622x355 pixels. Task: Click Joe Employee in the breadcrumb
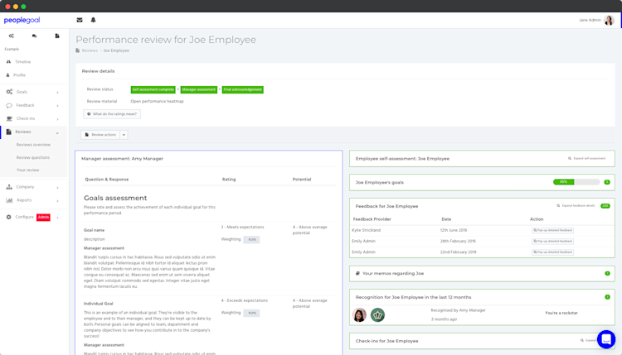coord(116,50)
